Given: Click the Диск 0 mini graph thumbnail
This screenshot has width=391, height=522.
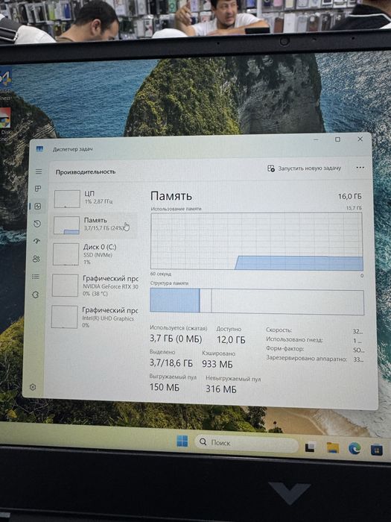Looking at the screenshot, I should [x=66, y=254].
